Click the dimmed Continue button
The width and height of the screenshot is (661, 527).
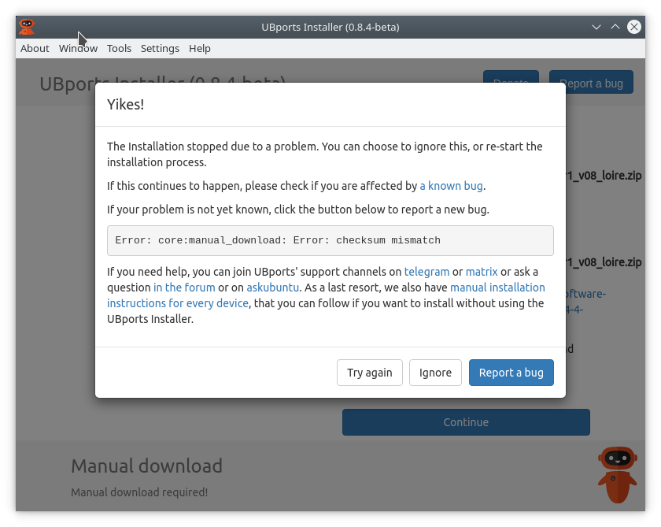[466, 422]
